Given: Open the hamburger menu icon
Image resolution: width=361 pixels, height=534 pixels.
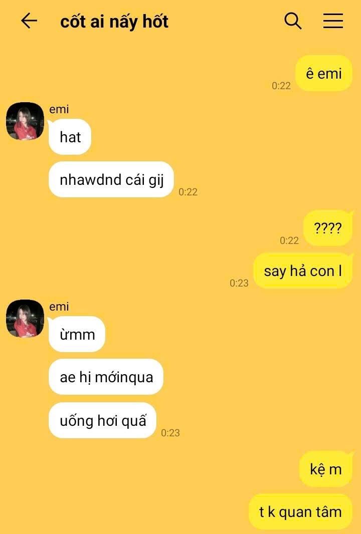Looking at the screenshot, I should pyautogui.click(x=333, y=21).
